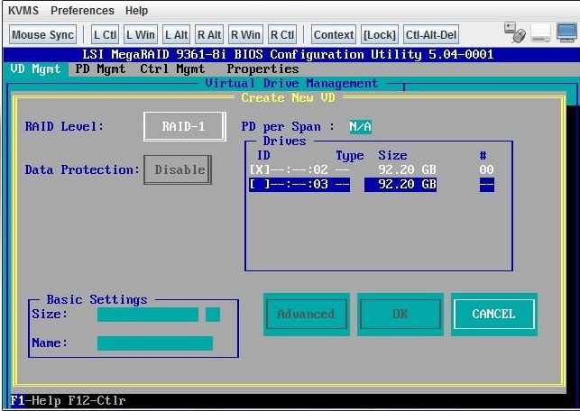Open the Data Protection Disable selector

tap(178, 169)
